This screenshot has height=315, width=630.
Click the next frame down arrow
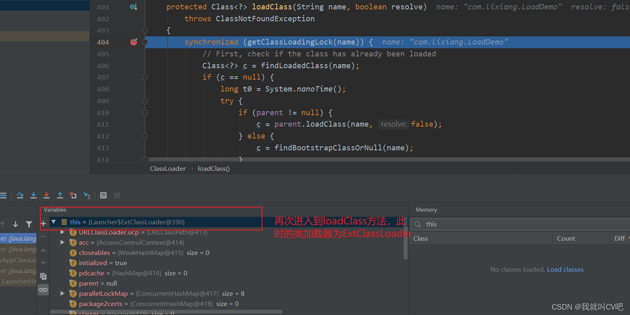(16, 224)
